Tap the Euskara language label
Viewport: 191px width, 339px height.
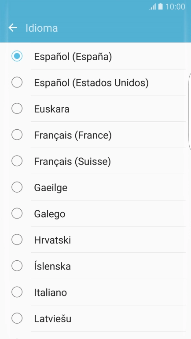pyautogui.click(x=51, y=109)
